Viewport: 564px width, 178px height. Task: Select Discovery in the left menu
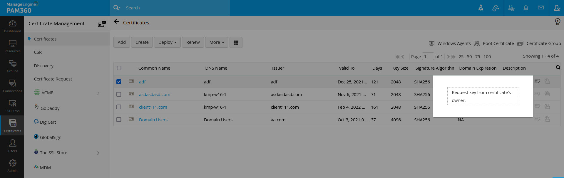click(x=44, y=66)
